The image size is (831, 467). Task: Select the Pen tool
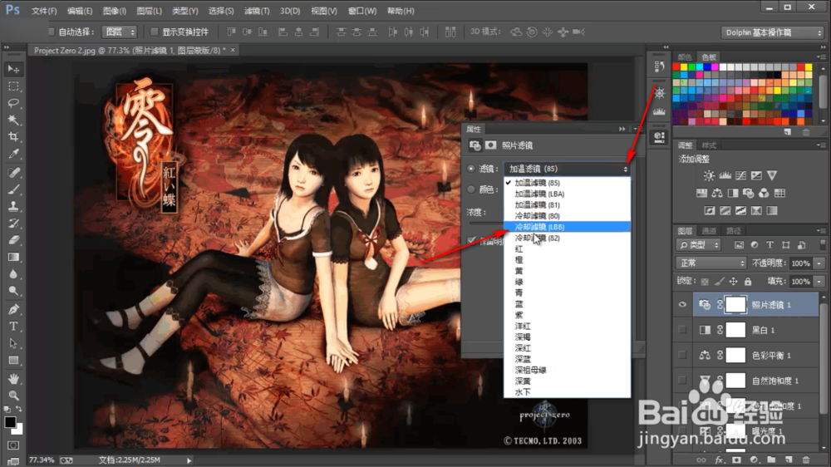click(13, 309)
